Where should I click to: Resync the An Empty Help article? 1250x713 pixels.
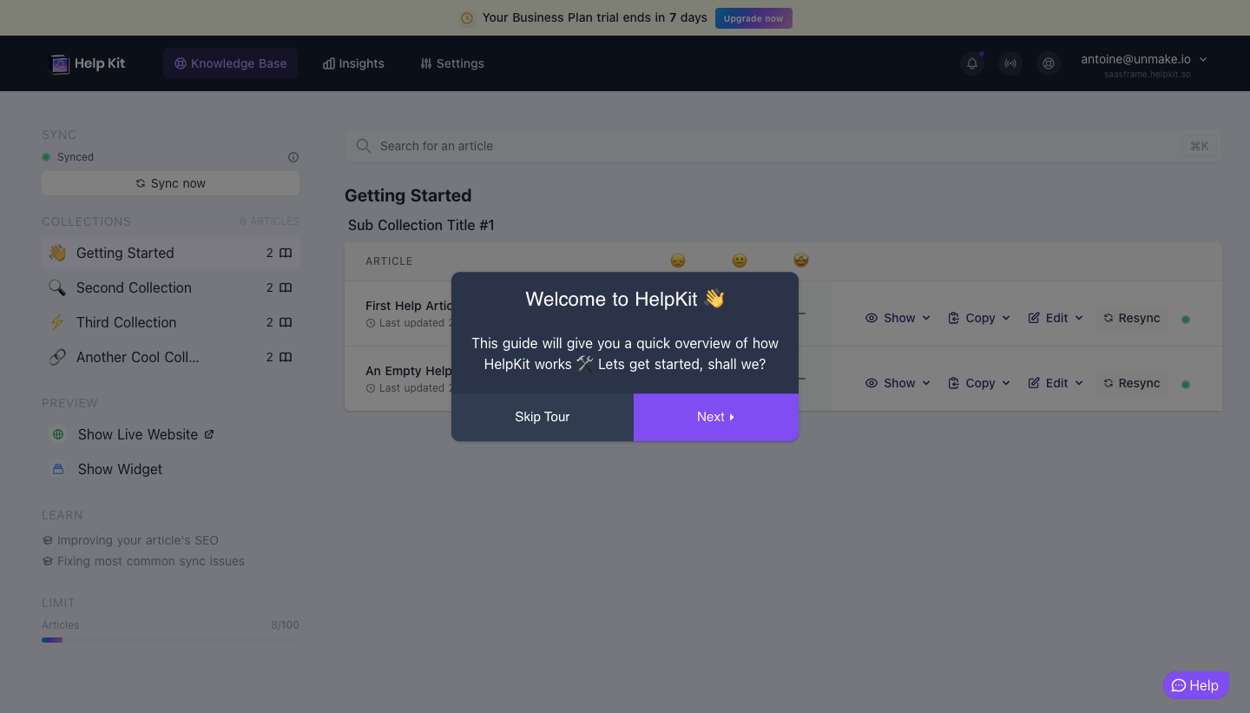[x=1132, y=383]
